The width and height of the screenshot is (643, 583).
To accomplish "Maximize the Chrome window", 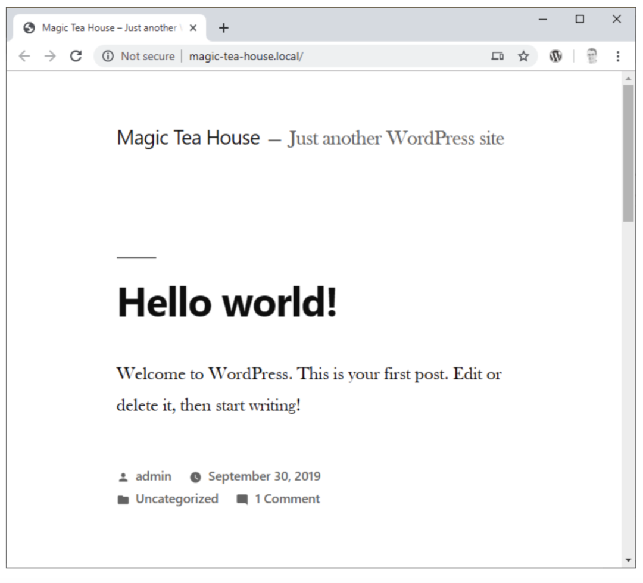I will pyautogui.click(x=579, y=19).
